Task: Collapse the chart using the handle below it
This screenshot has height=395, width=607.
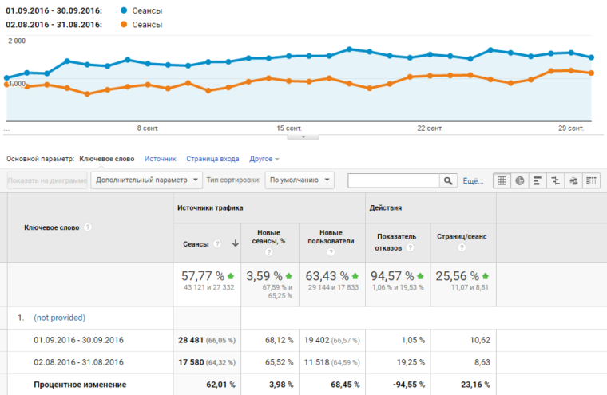Action: (303, 137)
